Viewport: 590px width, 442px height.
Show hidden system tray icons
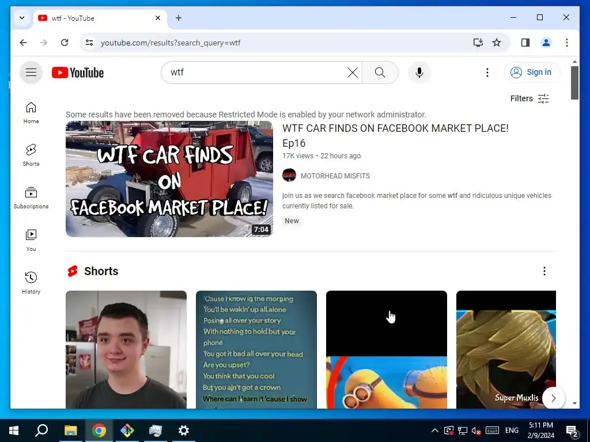pos(434,430)
